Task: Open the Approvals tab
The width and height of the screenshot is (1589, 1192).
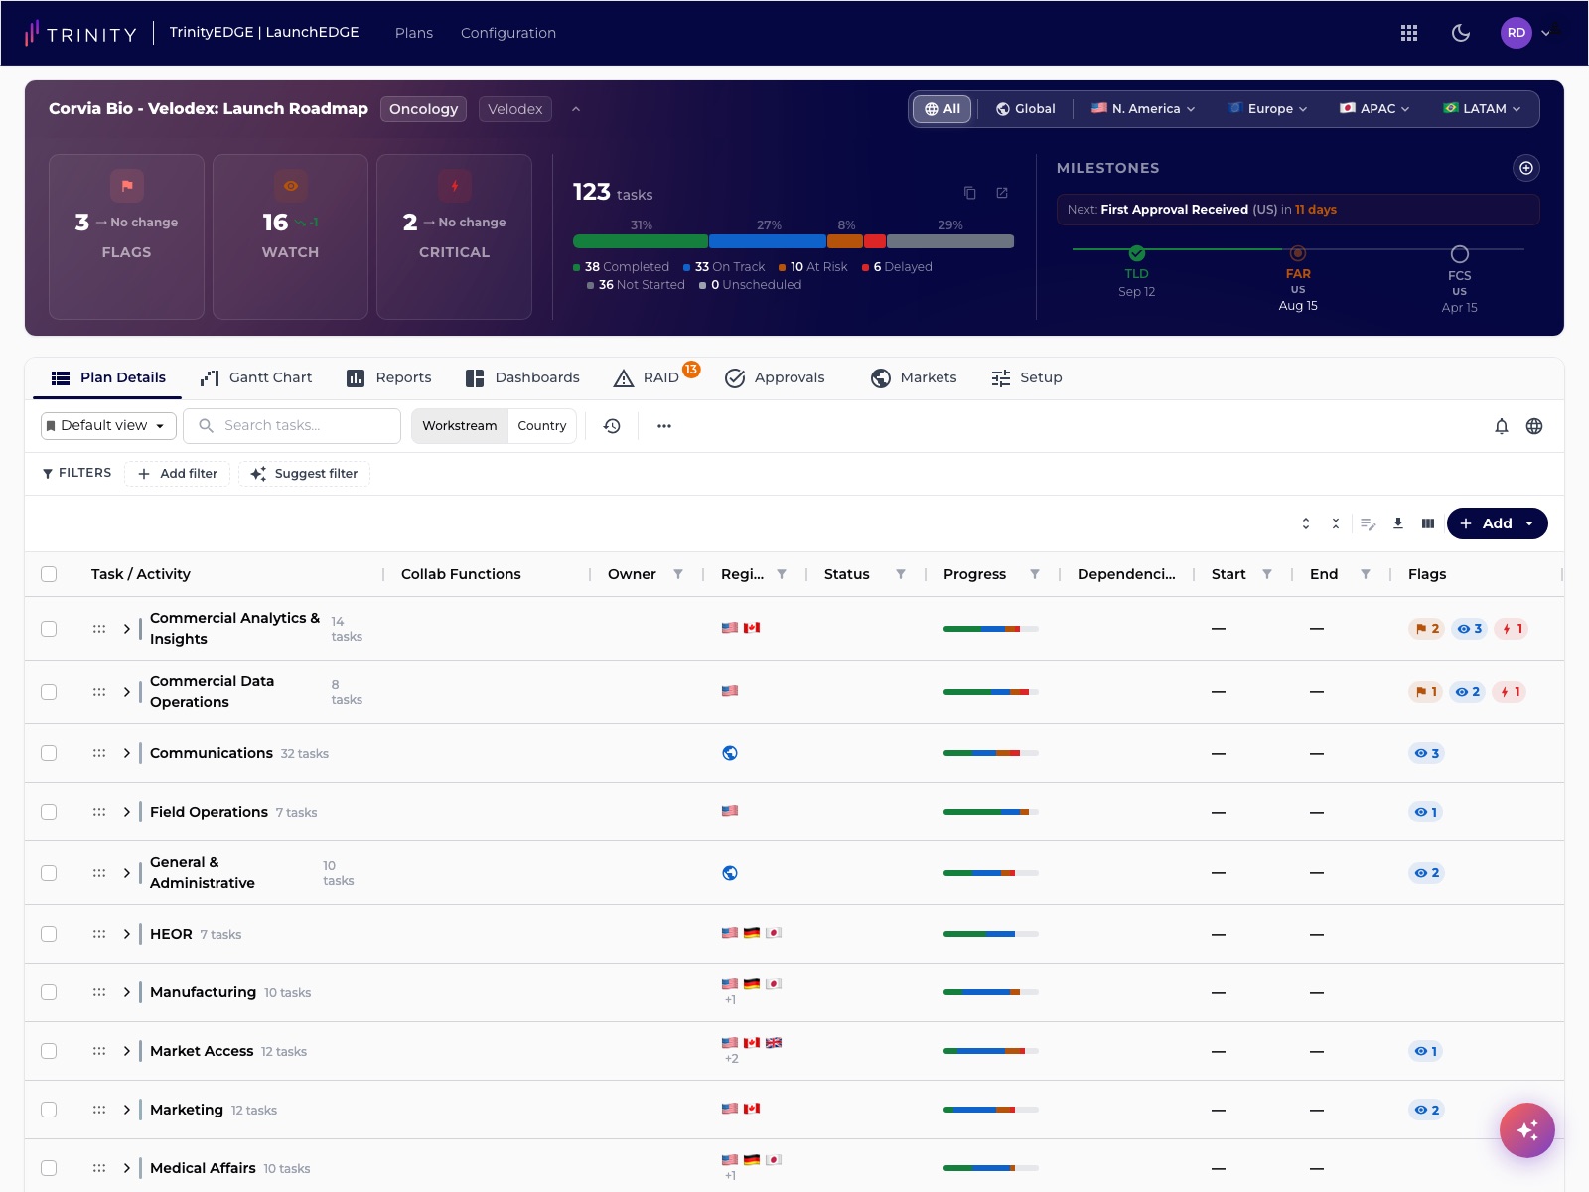Action: [775, 377]
